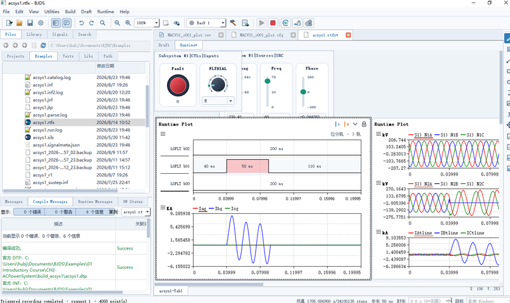Push the red Fault button
The image size is (510, 303).
tap(178, 85)
